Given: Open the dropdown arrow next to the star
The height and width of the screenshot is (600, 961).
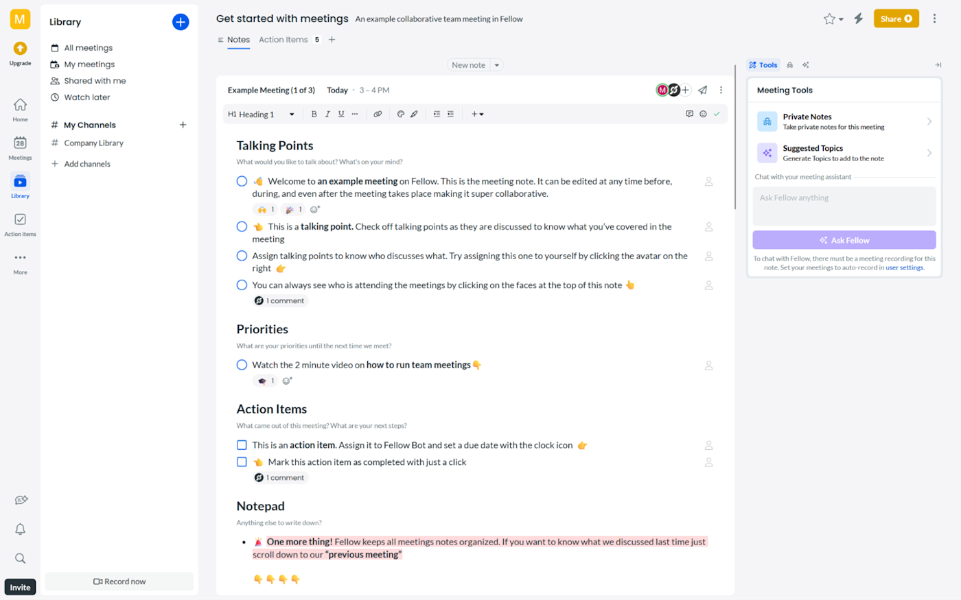Looking at the screenshot, I should (841, 19).
